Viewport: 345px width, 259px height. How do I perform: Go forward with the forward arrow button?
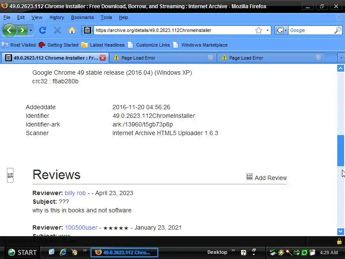pos(22,30)
